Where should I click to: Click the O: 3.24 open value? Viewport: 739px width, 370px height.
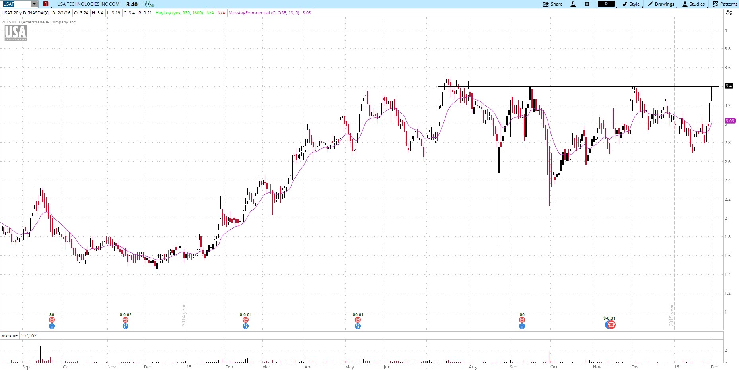click(x=81, y=13)
